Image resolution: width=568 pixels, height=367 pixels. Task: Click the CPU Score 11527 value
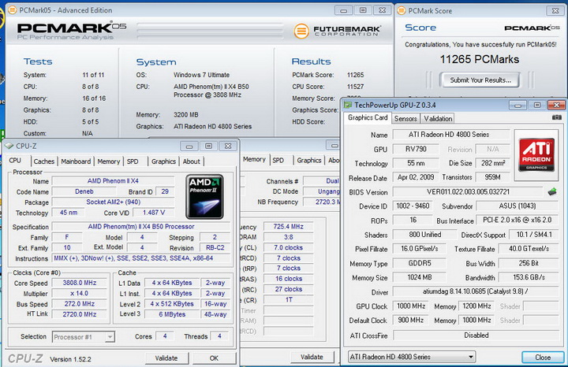(x=355, y=87)
